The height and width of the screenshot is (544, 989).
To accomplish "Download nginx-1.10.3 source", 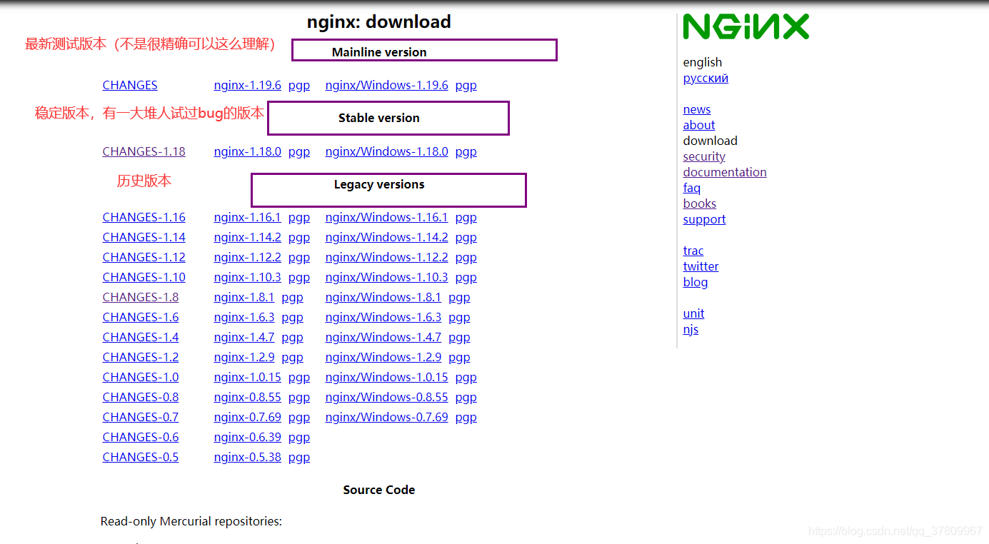I will point(247,277).
